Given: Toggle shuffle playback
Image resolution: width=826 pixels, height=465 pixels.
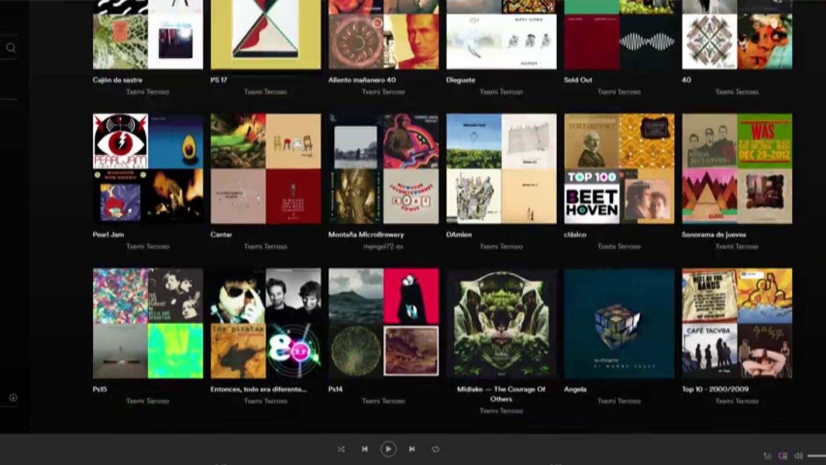Looking at the screenshot, I should pyautogui.click(x=341, y=449).
